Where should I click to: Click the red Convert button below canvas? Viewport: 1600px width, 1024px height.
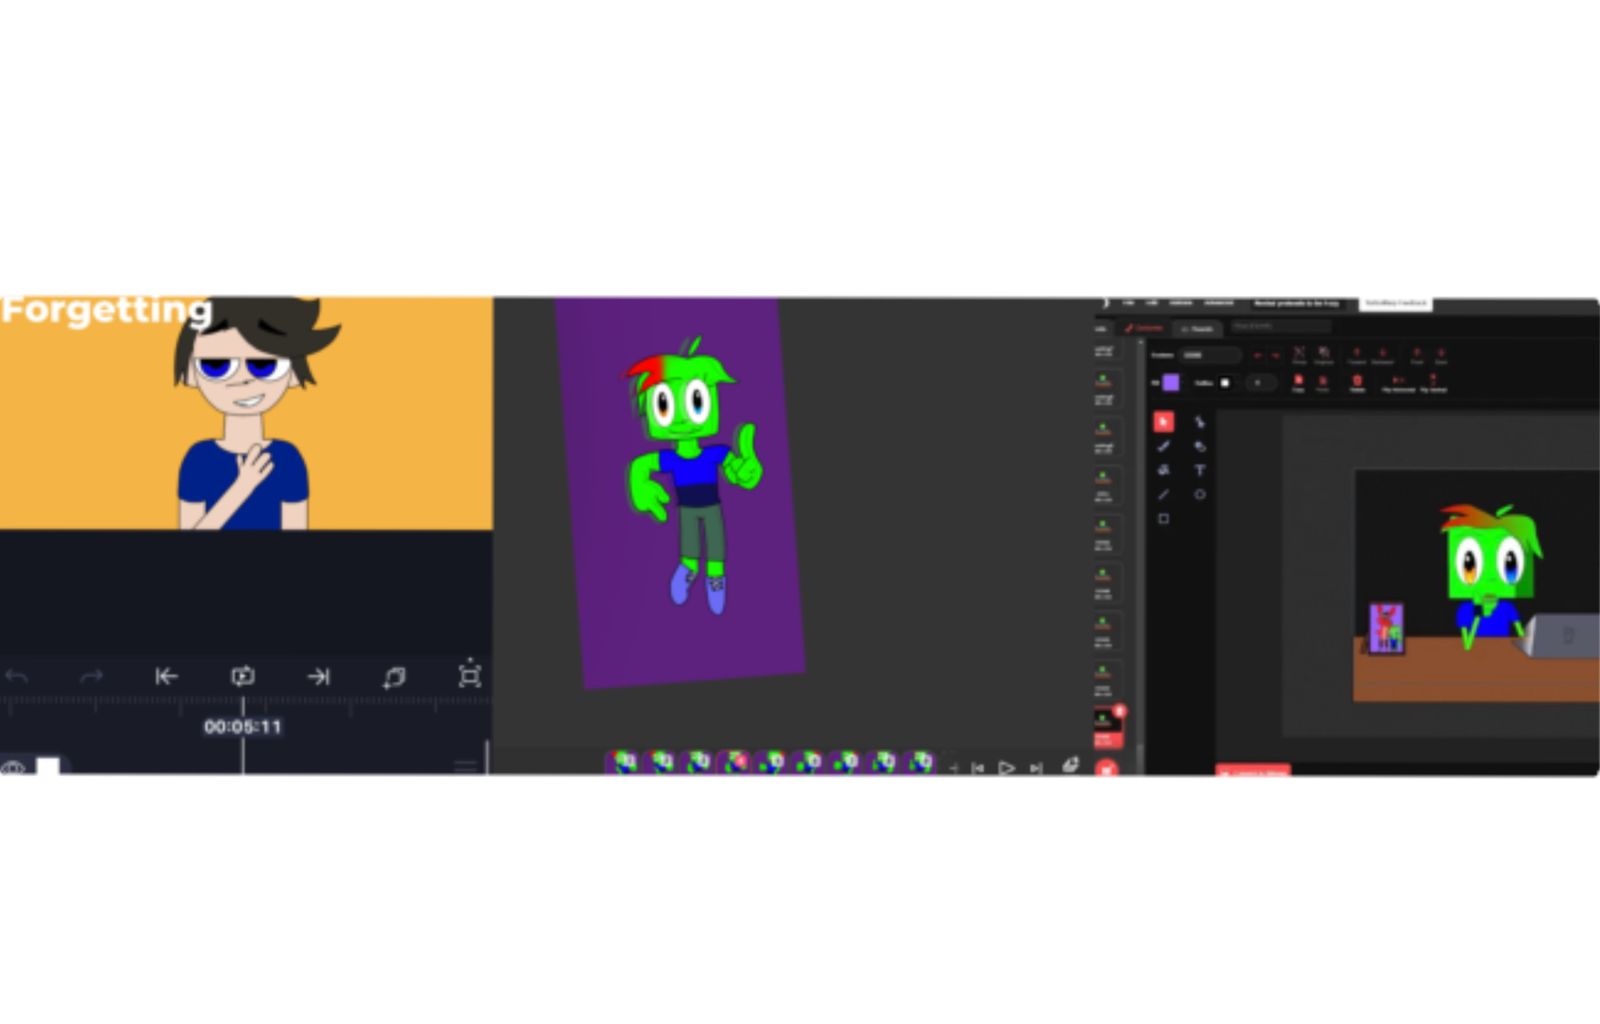click(x=1254, y=771)
